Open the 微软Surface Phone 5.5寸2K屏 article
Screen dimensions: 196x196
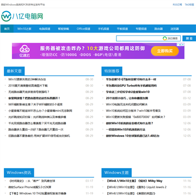click(30, 187)
